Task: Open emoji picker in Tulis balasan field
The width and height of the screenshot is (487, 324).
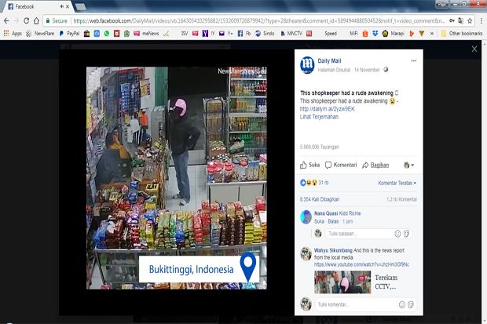Action: pyautogui.click(x=397, y=234)
